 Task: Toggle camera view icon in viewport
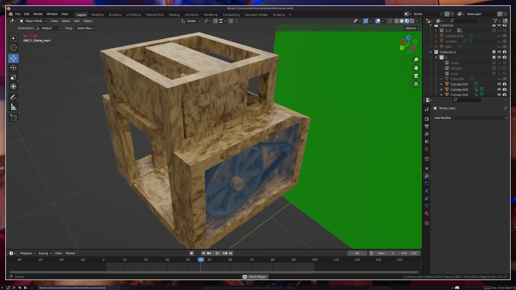(x=416, y=76)
